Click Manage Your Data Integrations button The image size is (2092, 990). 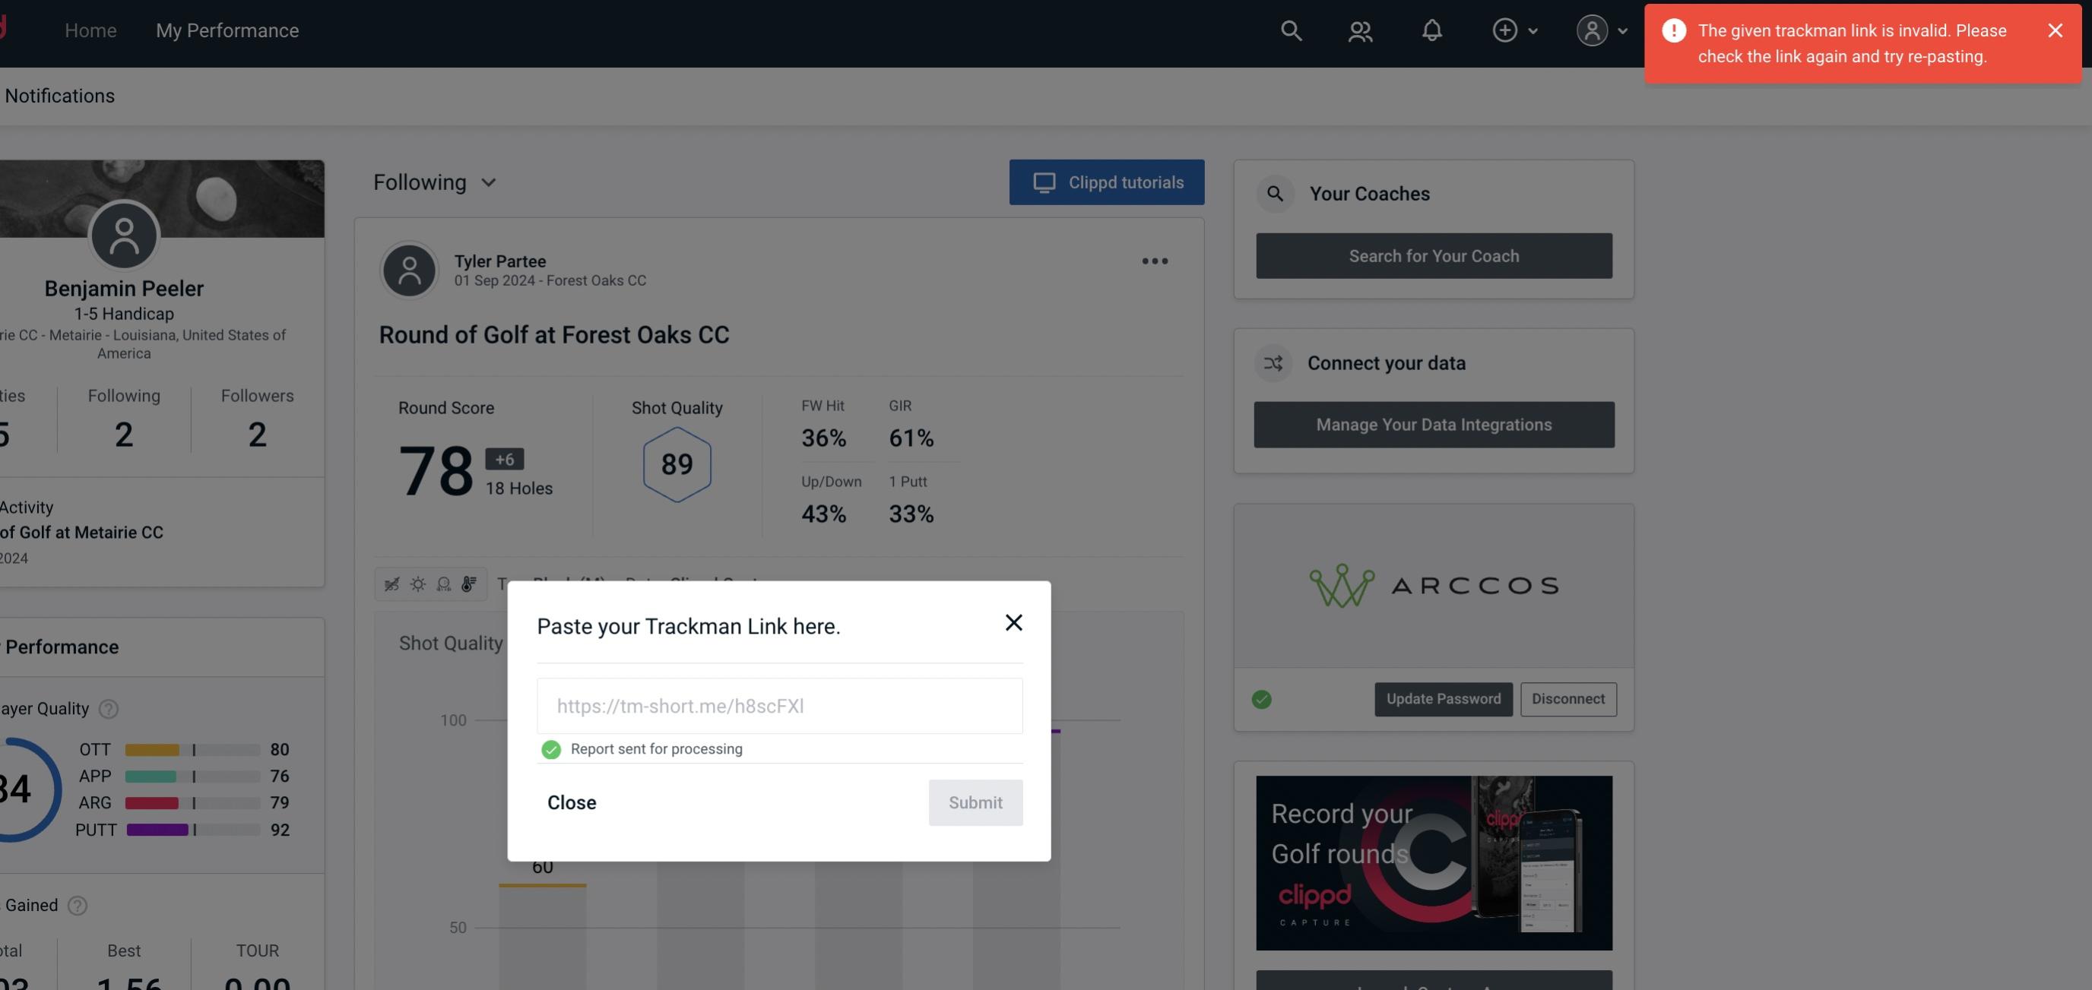click(1434, 424)
